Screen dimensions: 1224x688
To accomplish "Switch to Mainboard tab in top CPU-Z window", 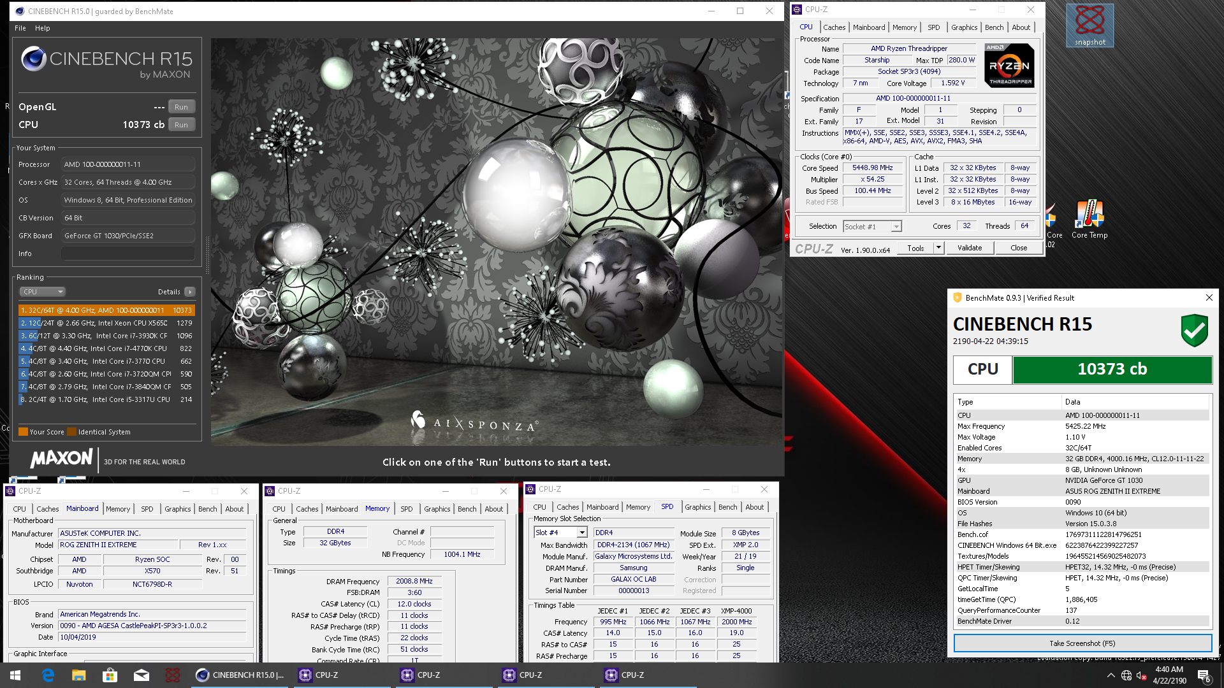I will (869, 27).
